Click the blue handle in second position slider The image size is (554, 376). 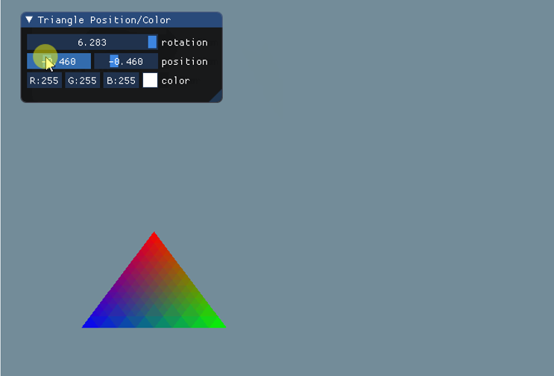[x=114, y=61]
